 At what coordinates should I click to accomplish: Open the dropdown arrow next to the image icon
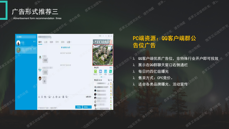(51, 97)
